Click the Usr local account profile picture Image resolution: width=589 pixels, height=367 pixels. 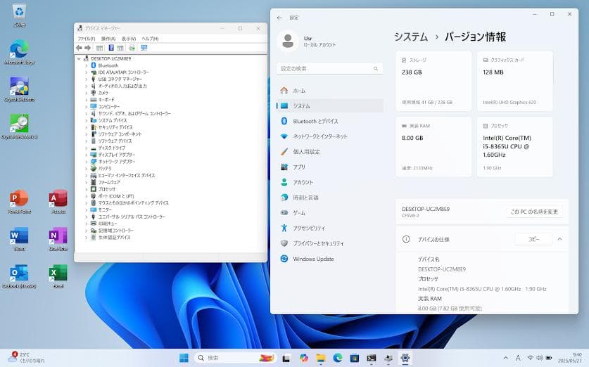point(288,41)
